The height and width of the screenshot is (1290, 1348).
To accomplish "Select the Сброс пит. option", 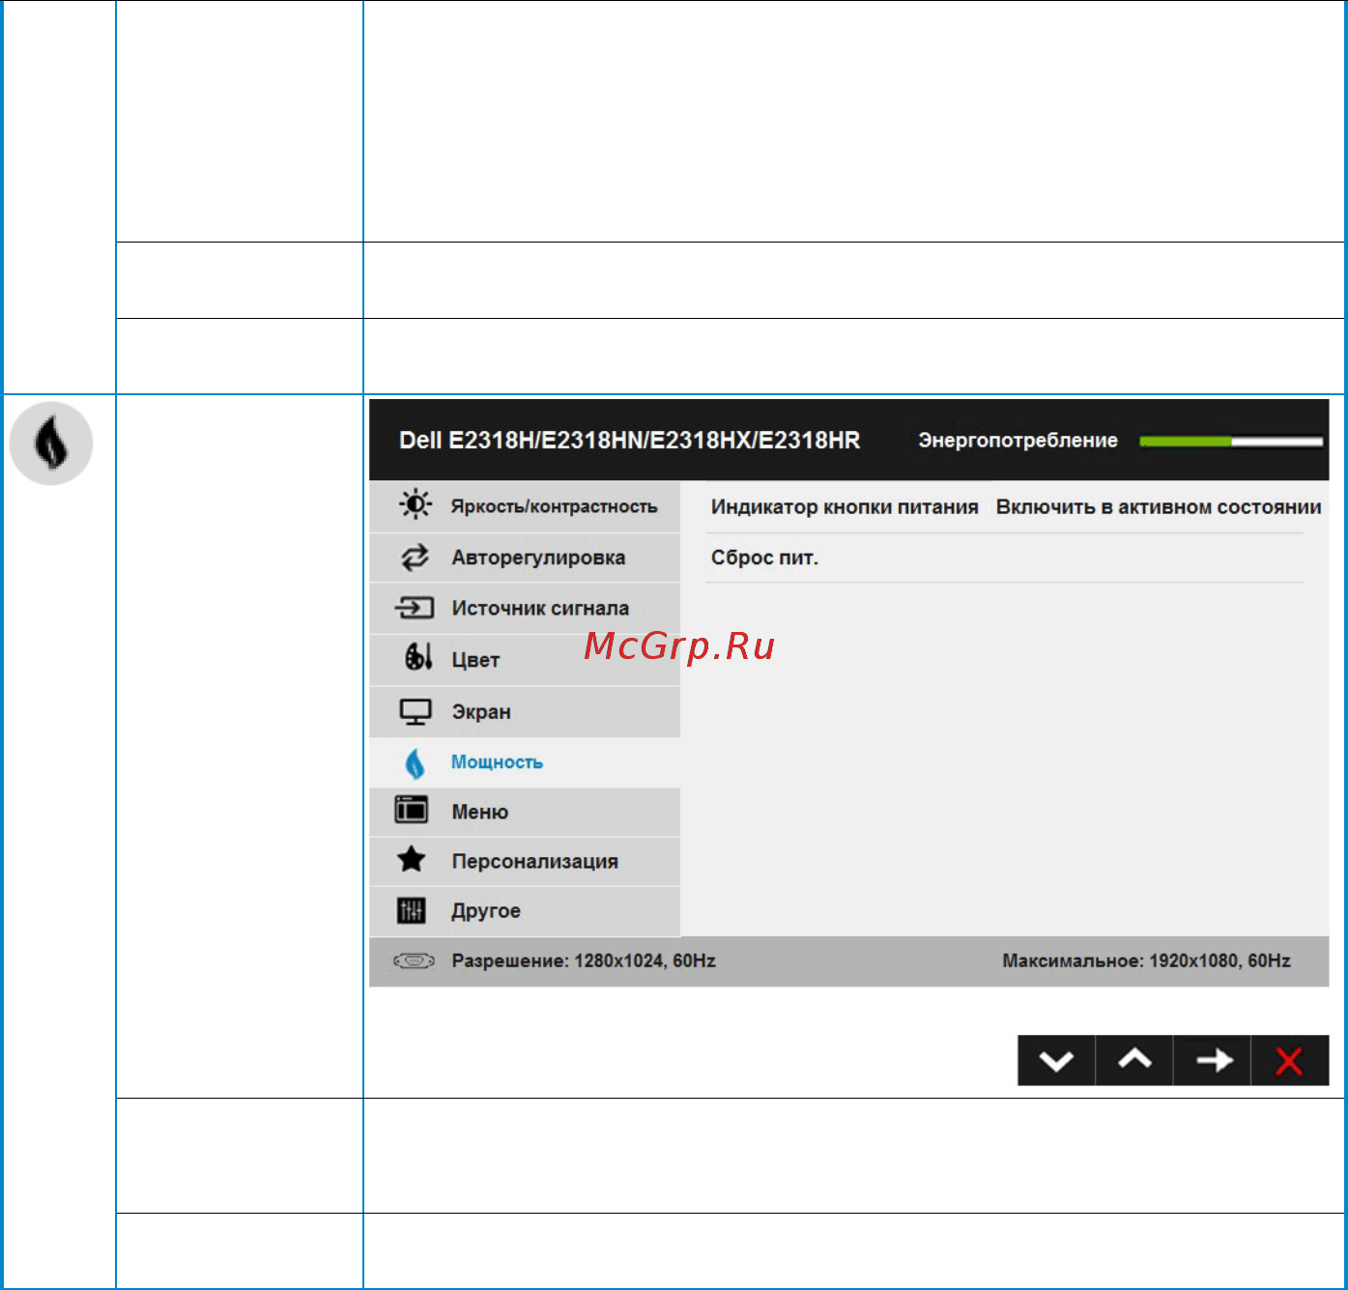I will 764,558.
